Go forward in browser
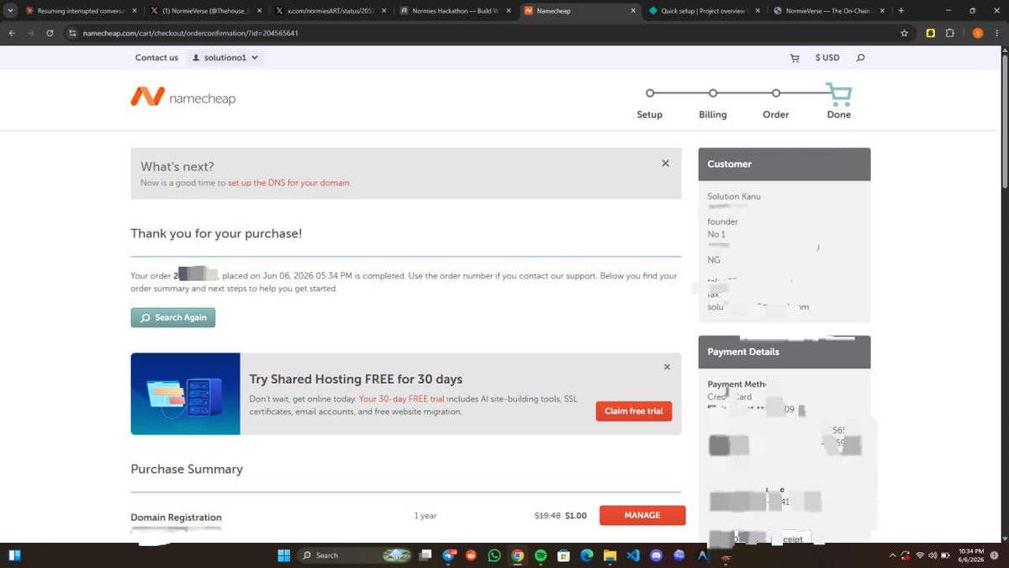Viewport: 1009px width, 568px height. pos(31,33)
